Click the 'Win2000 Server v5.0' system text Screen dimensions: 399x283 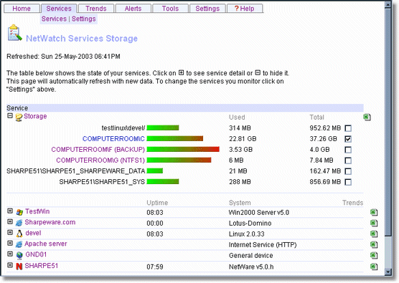(259, 212)
